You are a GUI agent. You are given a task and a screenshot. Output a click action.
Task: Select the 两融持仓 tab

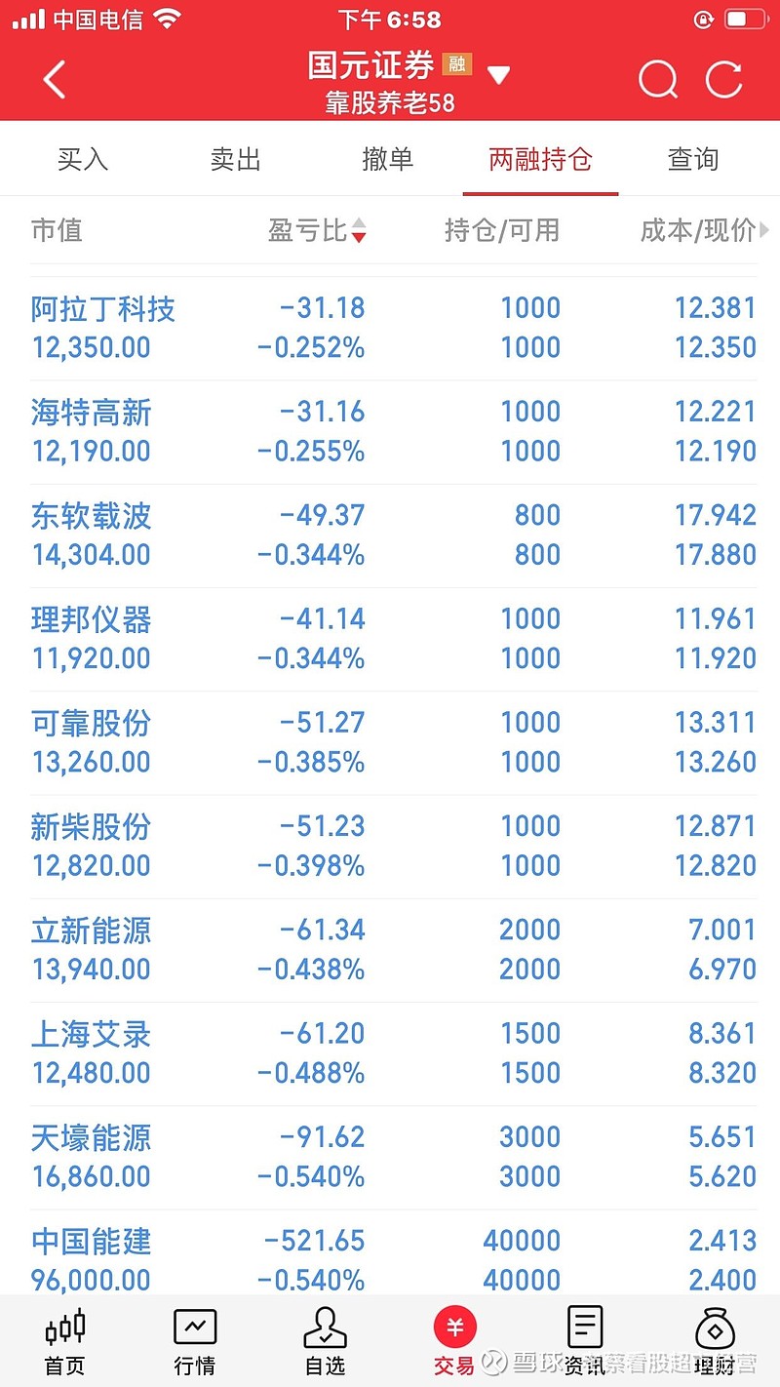(x=540, y=159)
